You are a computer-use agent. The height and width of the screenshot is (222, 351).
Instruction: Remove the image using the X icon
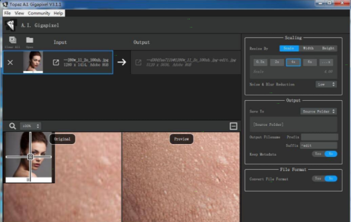point(10,63)
